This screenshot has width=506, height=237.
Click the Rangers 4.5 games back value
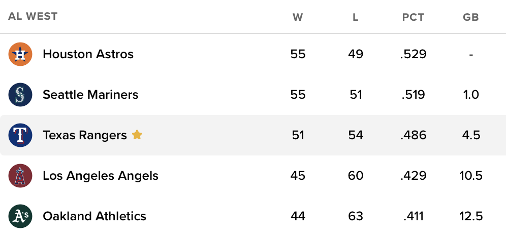pos(471,135)
